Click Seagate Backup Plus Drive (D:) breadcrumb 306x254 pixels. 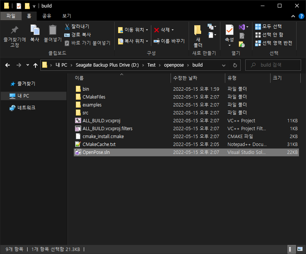(107, 65)
